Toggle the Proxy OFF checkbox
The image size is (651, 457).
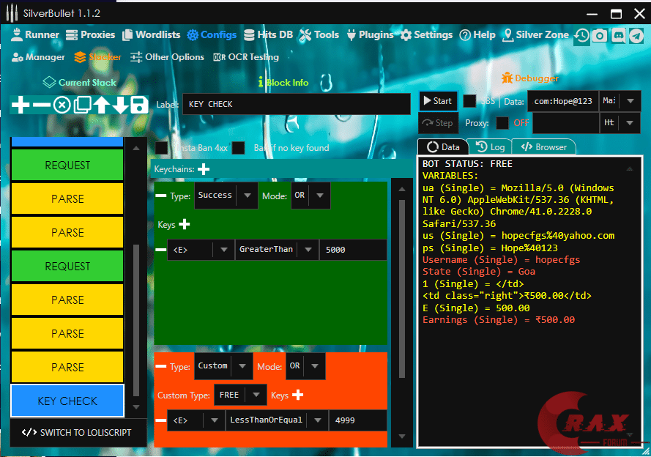coord(502,123)
